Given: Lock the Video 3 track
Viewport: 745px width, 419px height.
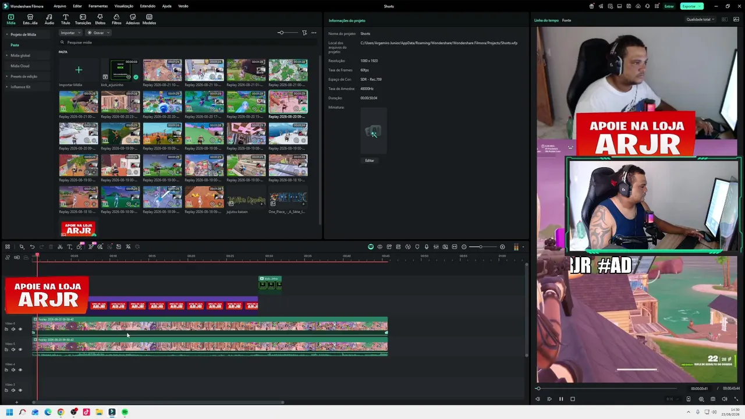Looking at the screenshot, I should 6,390.
